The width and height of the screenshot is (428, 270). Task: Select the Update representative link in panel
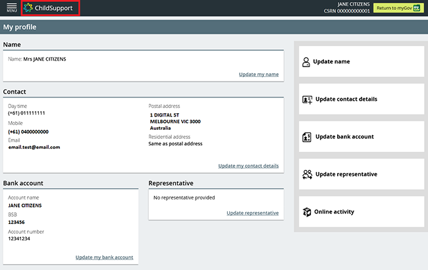coord(252,213)
